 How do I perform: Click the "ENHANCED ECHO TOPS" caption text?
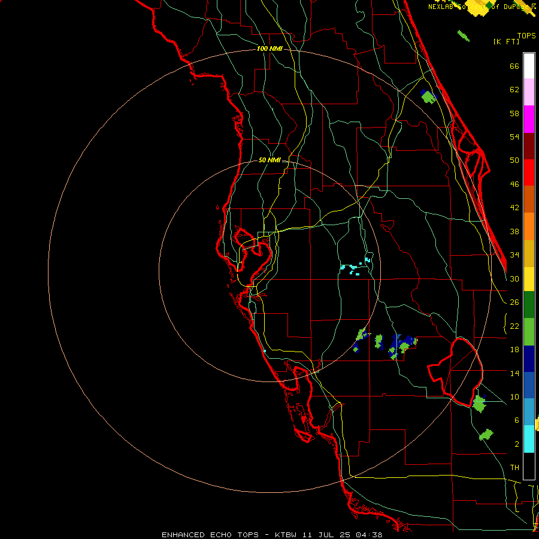pos(210,535)
